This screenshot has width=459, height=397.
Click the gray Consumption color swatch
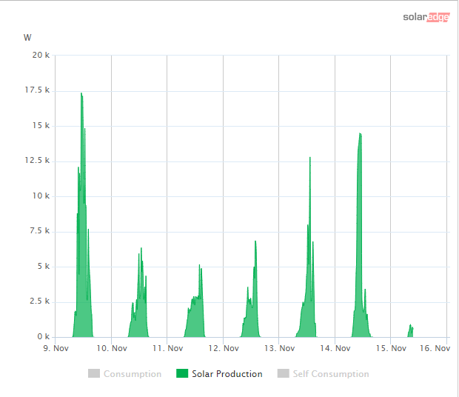(94, 373)
